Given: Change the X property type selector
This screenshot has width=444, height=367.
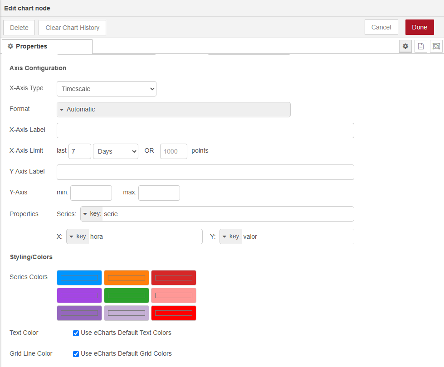Looking at the screenshot, I should point(78,237).
